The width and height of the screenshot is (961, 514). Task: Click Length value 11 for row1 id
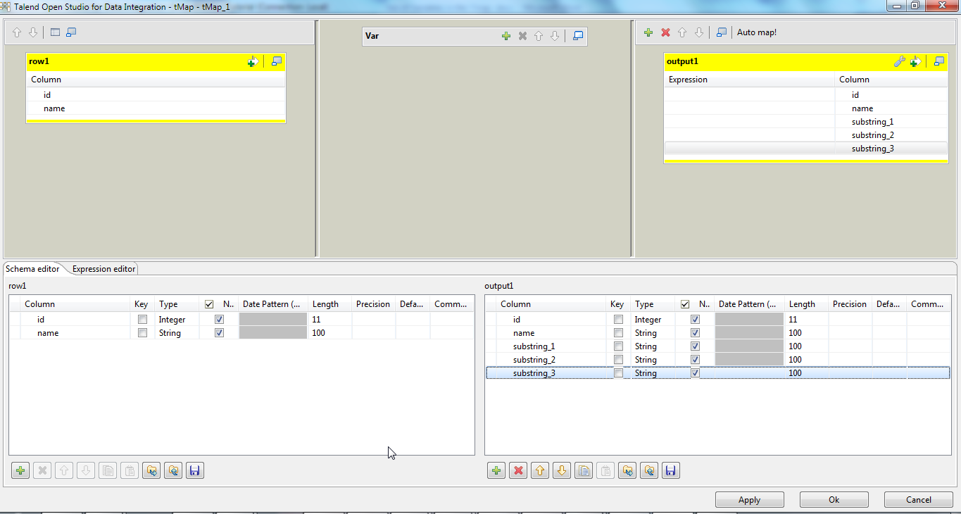[318, 320]
